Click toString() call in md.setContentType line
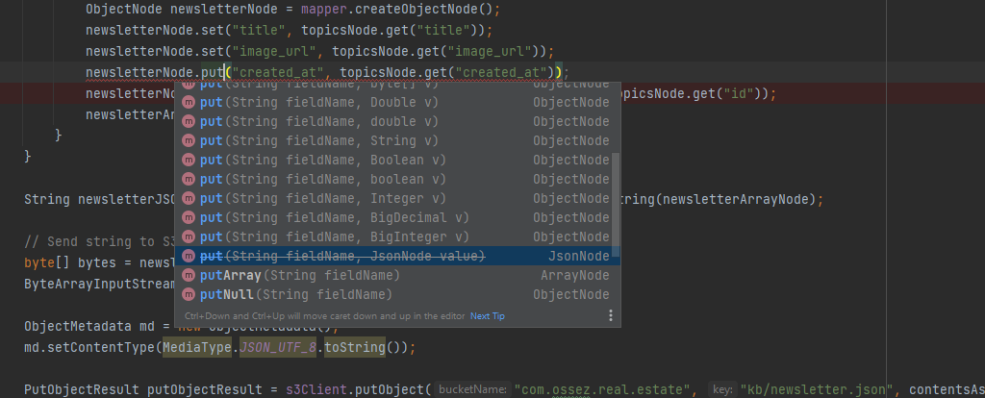985x398 pixels. (363, 347)
